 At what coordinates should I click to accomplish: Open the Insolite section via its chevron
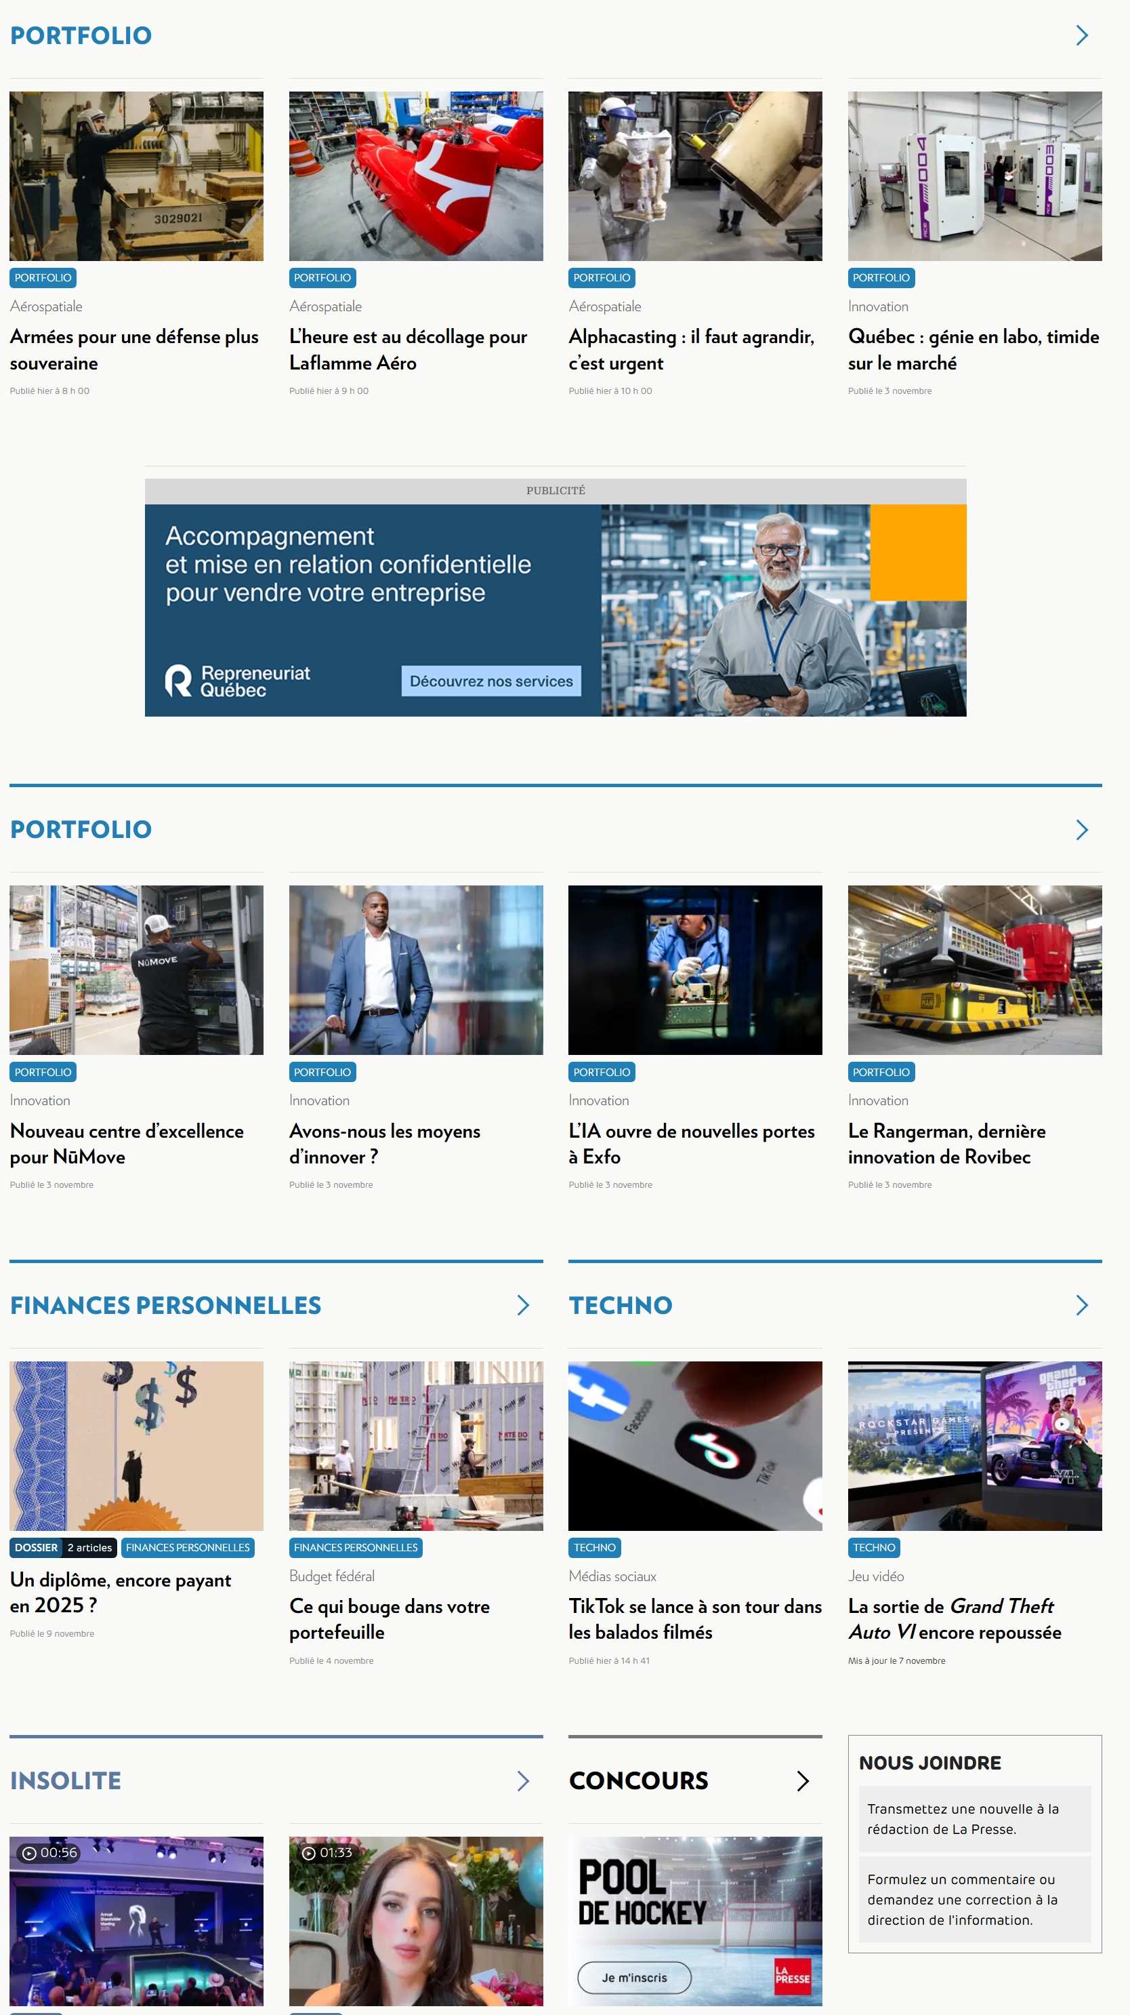[523, 1780]
